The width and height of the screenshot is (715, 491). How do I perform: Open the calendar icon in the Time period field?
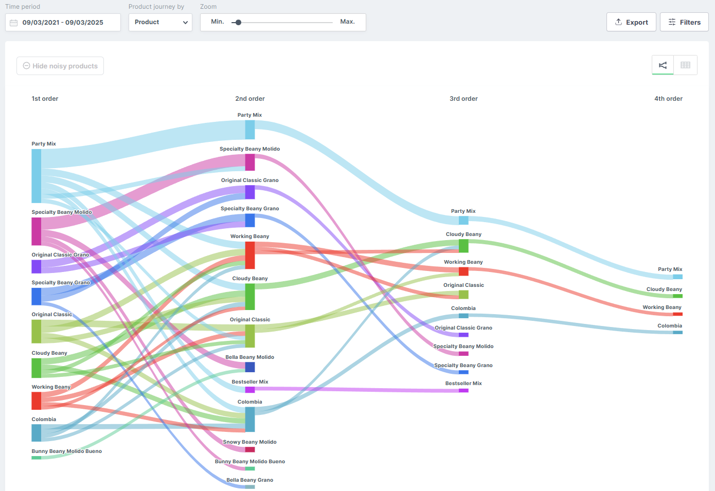(14, 22)
